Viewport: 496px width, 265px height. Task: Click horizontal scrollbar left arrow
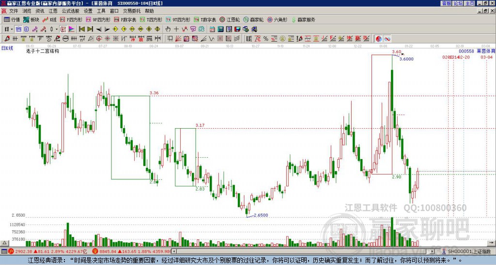174,251
